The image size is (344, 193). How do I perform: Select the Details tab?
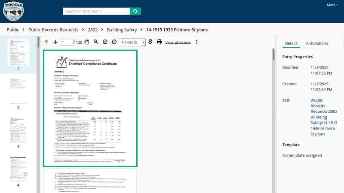[291, 43]
